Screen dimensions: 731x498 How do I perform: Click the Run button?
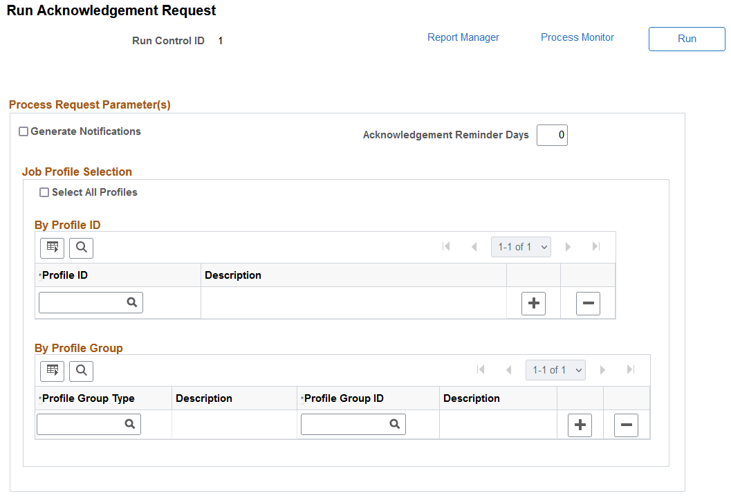(686, 39)
